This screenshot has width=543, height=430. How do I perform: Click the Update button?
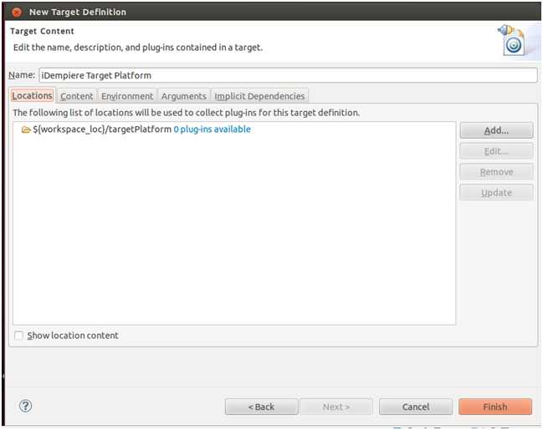[496, 193]
